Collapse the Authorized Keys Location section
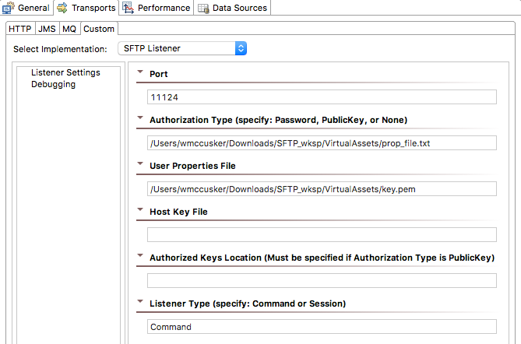The width and height of the screenshot is (521, 344). (x=140, y=255)
